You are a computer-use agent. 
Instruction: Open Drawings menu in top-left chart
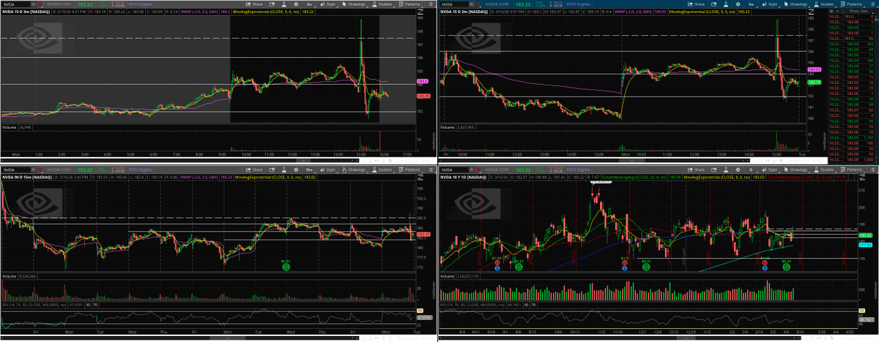tap(355, 4)
